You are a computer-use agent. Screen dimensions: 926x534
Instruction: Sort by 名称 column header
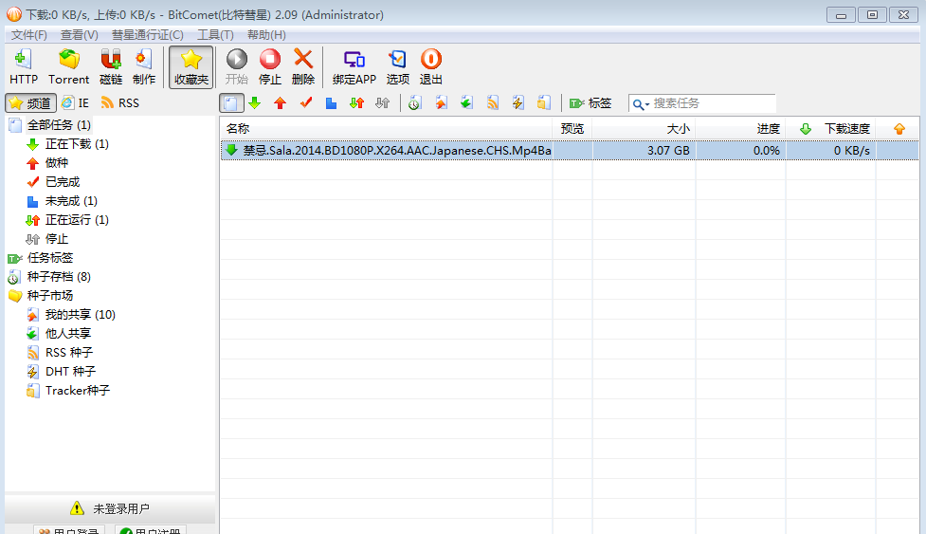click(386, 129)
